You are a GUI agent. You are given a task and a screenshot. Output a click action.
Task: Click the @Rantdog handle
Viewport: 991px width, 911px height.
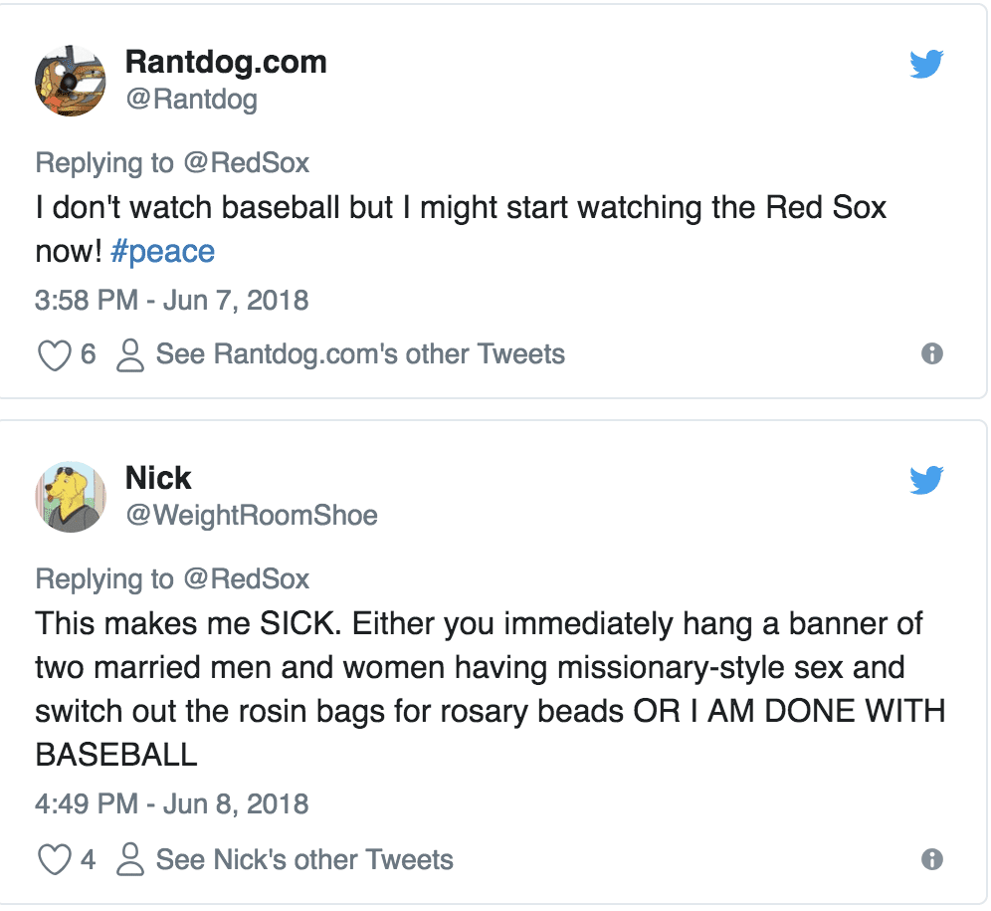(x=191, y=100)
